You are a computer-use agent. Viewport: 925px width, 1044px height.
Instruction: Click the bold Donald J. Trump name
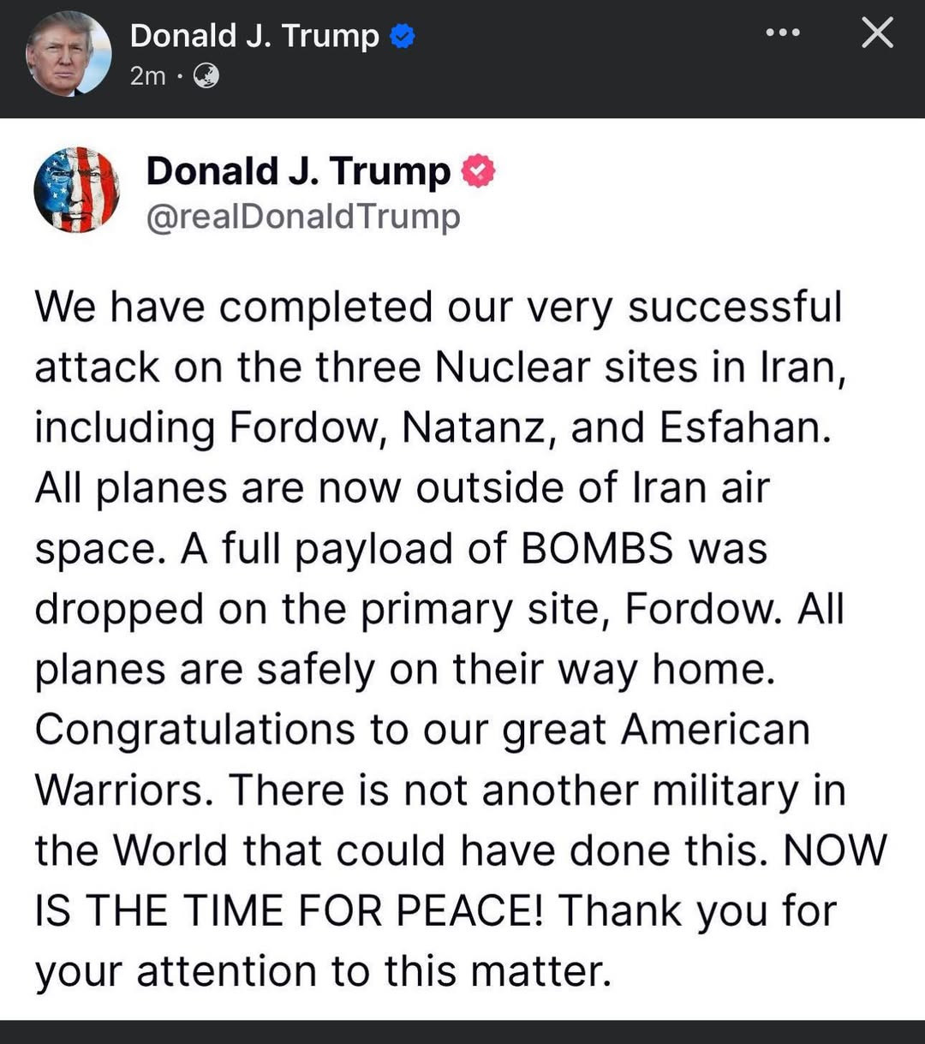pyautogui.click(x=298, y=171)
